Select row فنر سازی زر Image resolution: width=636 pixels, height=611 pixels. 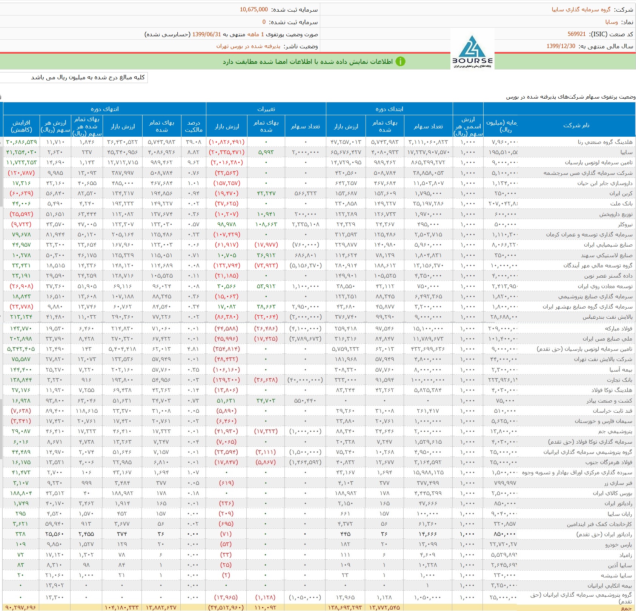[319, 483]
